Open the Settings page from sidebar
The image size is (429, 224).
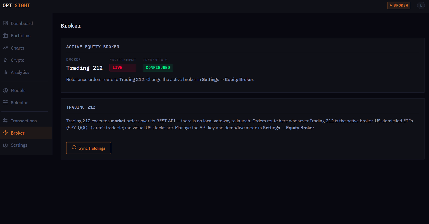point(26,145)
